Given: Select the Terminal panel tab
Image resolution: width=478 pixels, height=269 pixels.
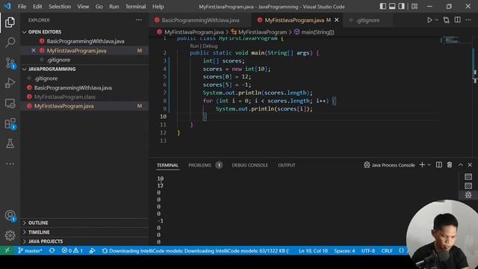Looking at the screenshot, I should [x=167, y=165].
